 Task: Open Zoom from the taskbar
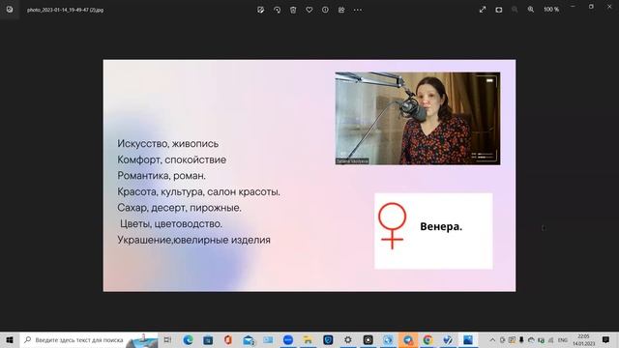coord(288,339)
